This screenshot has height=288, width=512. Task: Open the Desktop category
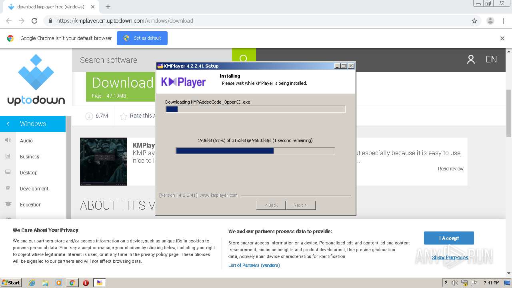pyautogui.click(x=29, y=172)
